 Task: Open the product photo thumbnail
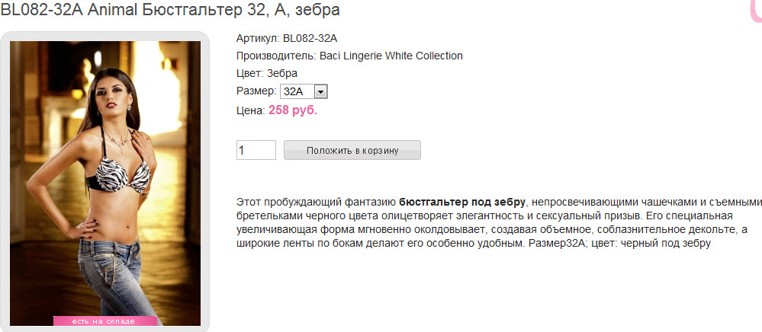105,183
